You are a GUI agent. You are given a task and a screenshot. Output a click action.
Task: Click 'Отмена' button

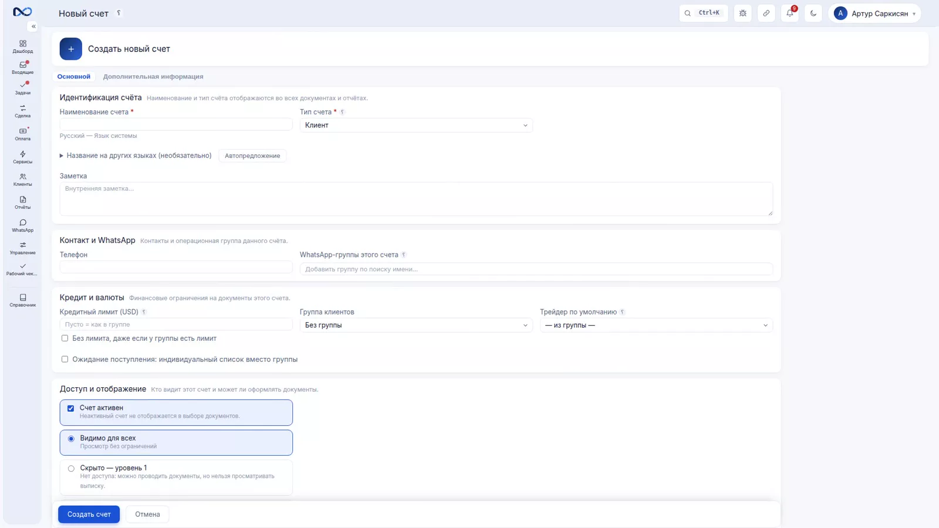click(147, 515)
